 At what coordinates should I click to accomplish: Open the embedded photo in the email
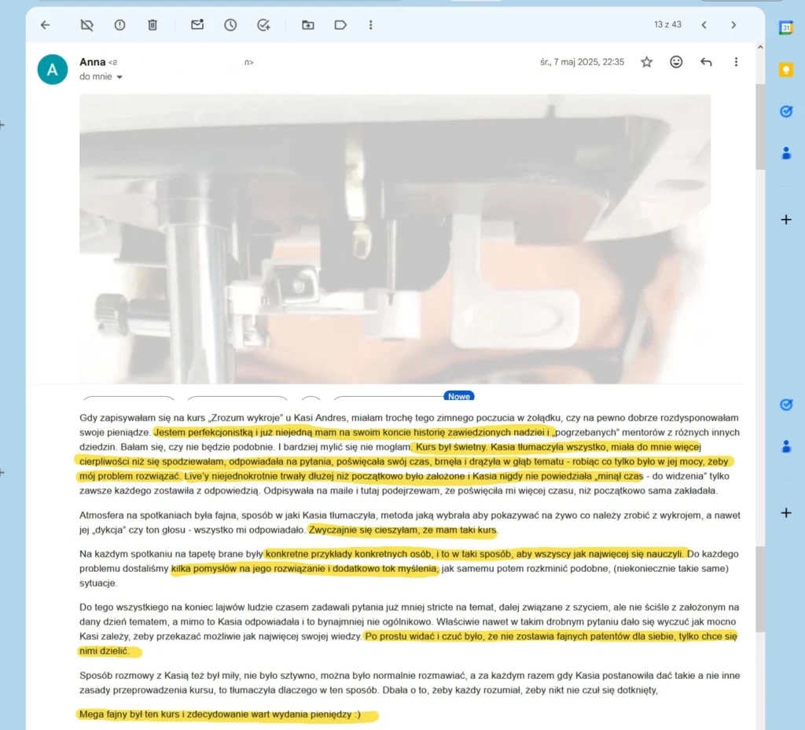point(395,239)
